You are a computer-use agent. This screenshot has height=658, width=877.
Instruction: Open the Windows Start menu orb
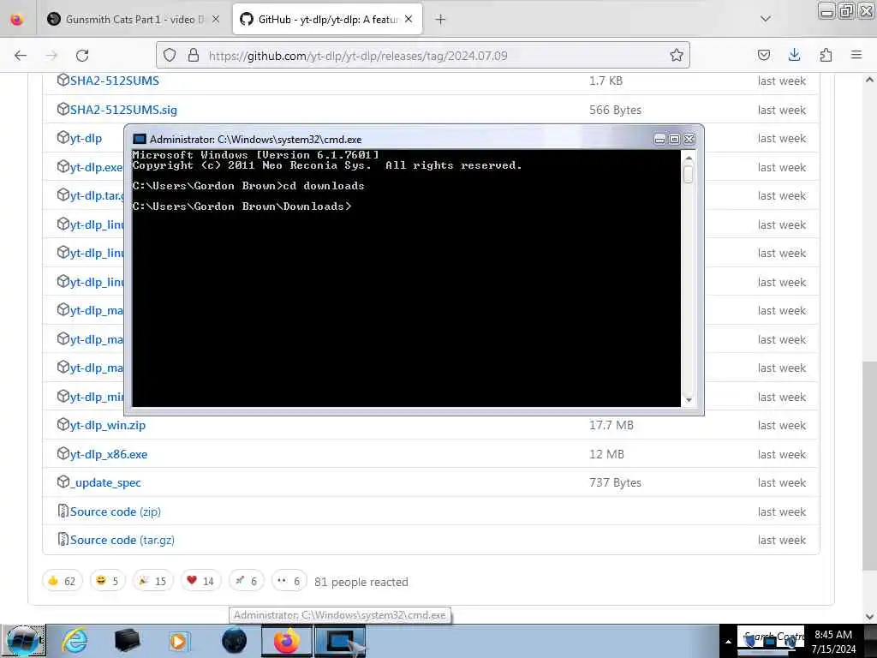point(23,641)
